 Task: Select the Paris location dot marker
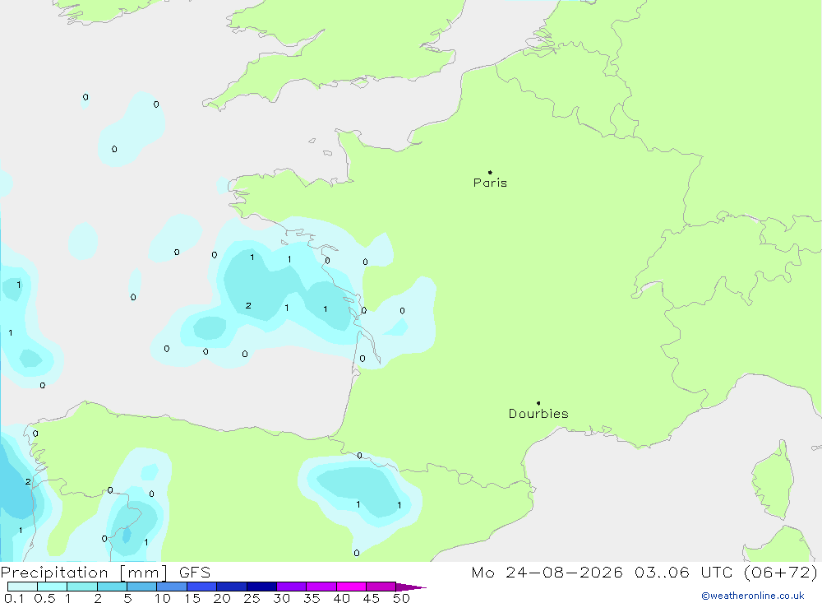click(x=490, y=172)
